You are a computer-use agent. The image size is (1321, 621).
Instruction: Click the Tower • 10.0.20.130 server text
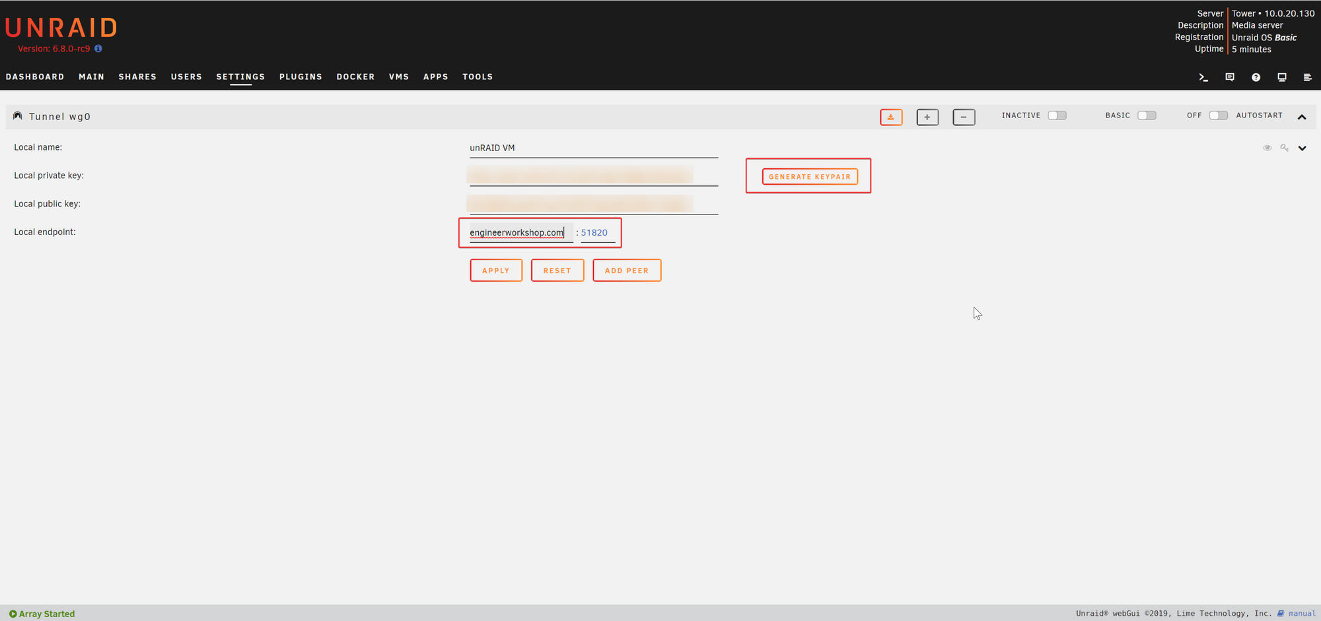click(x=1273, y=13)
